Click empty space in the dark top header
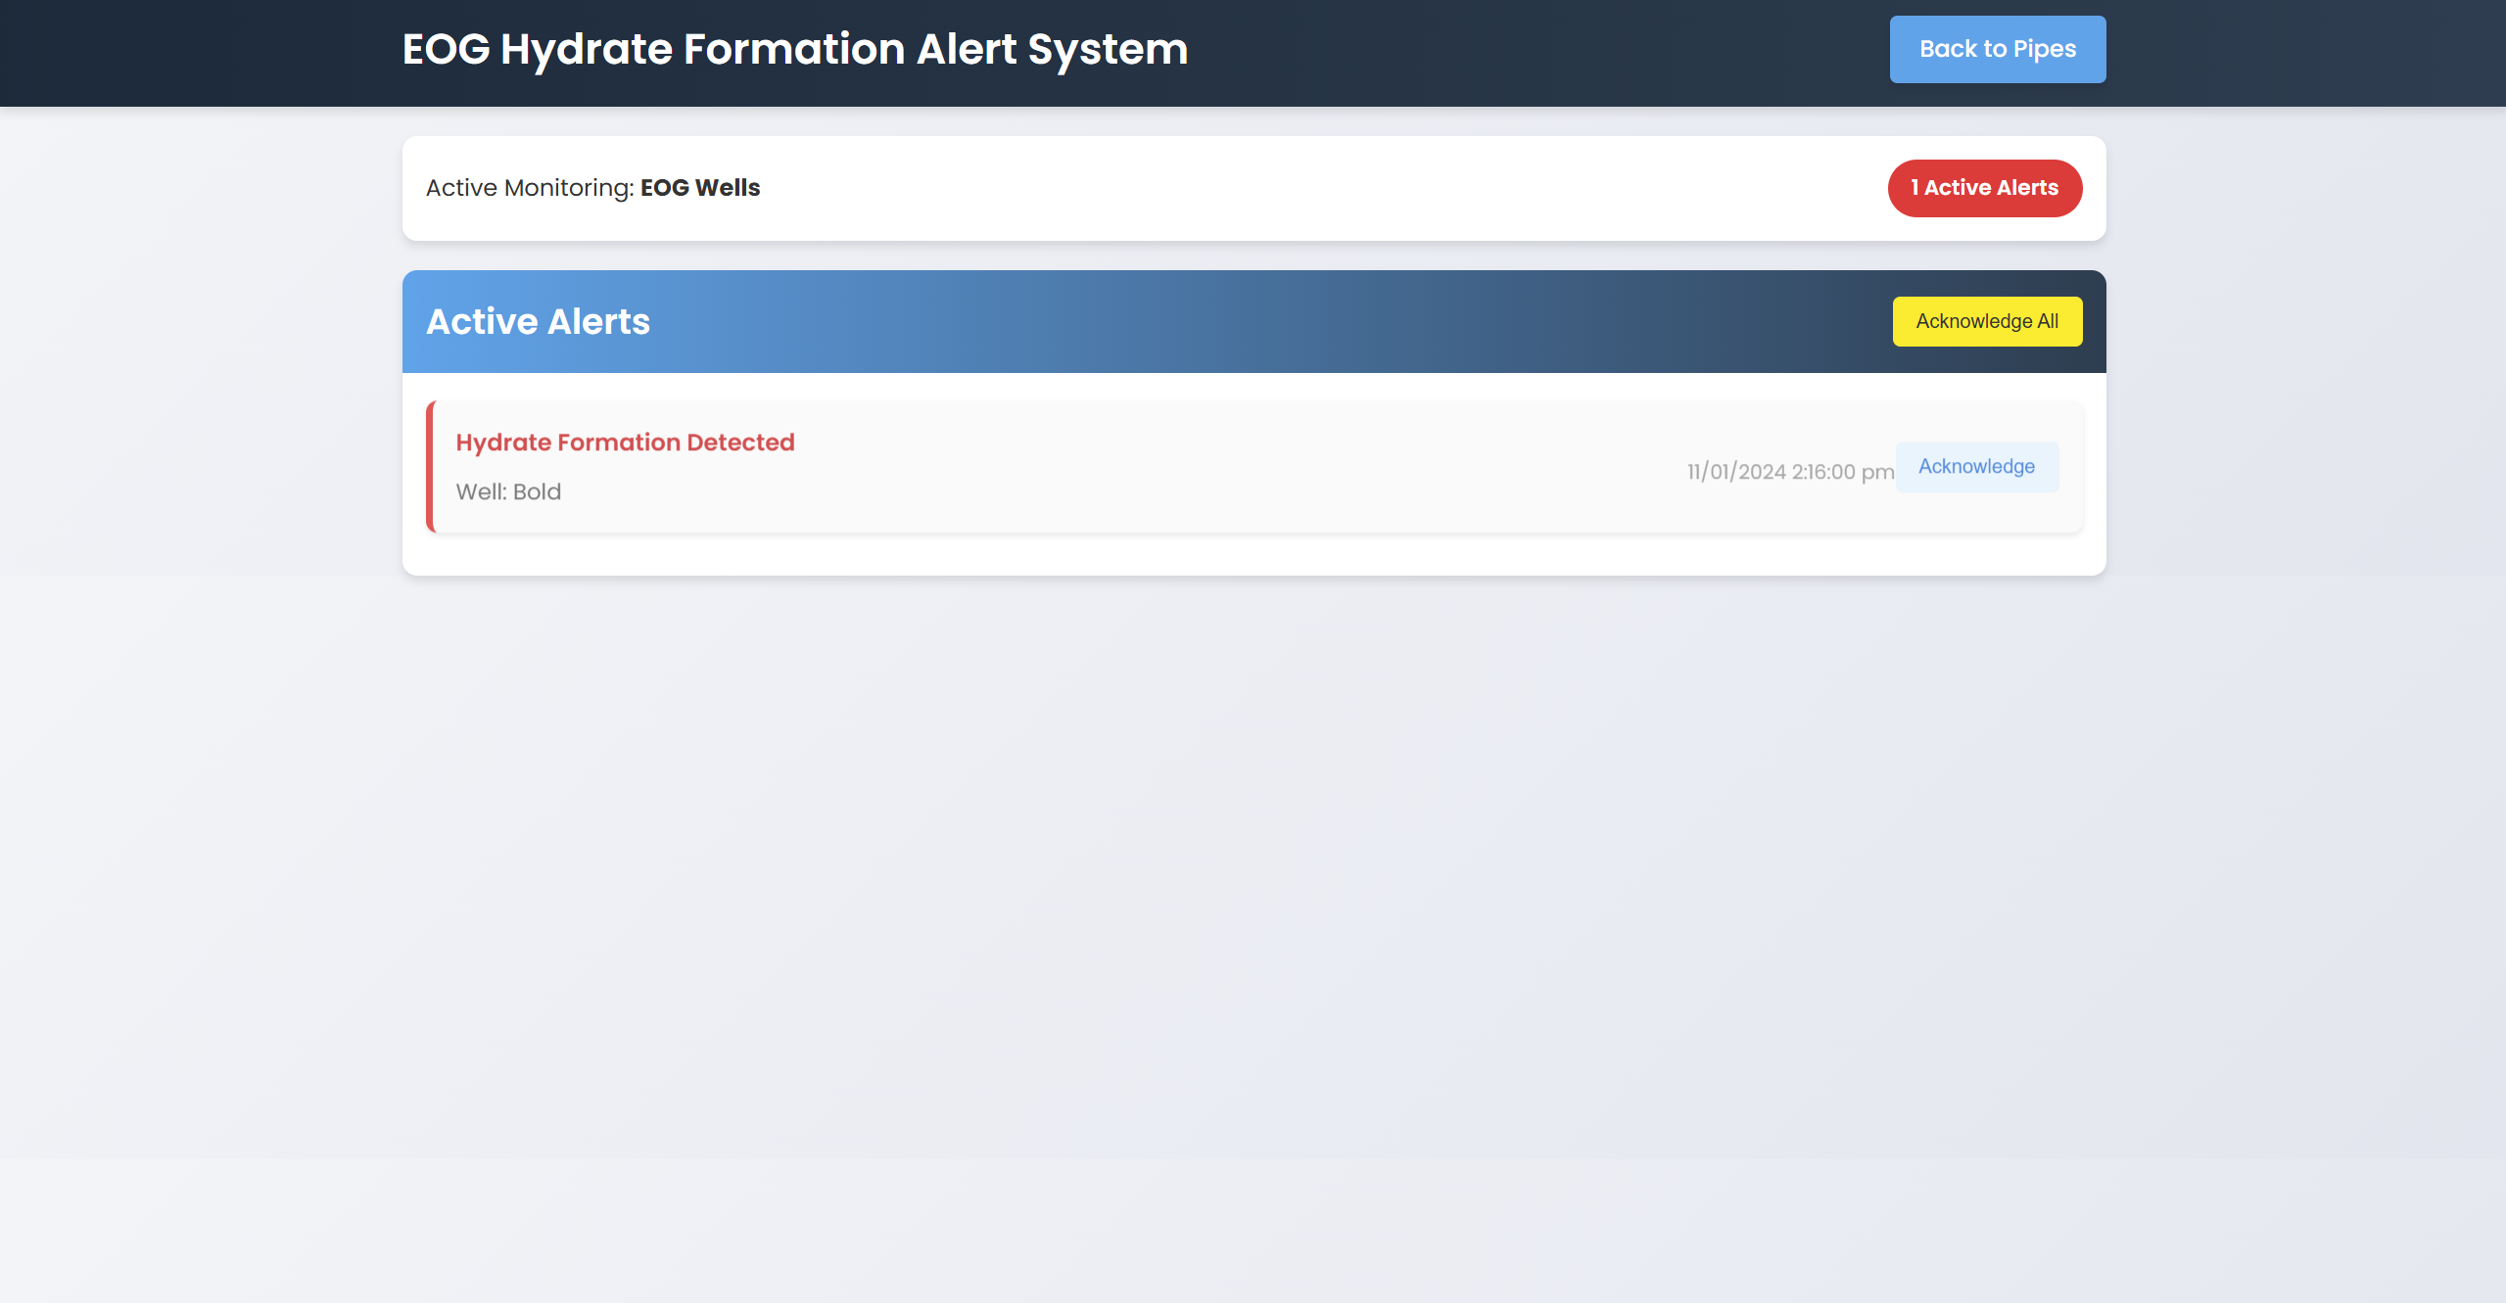The height and width of the screenshot is (1303, 2506). pos(1537,51)
